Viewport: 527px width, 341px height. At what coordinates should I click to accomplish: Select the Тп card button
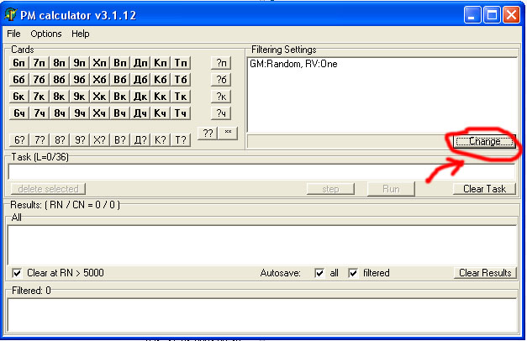[181, 63]
